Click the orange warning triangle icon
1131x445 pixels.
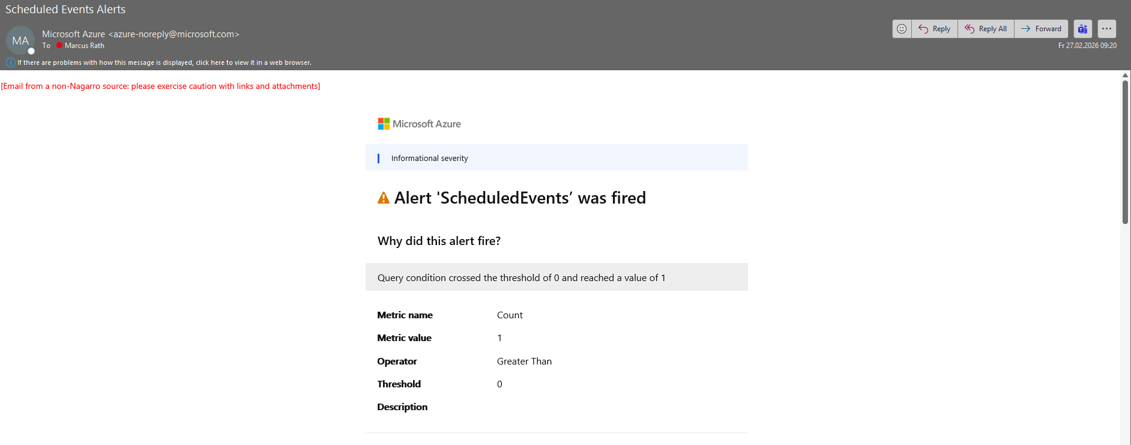click(x=384, y=198)
